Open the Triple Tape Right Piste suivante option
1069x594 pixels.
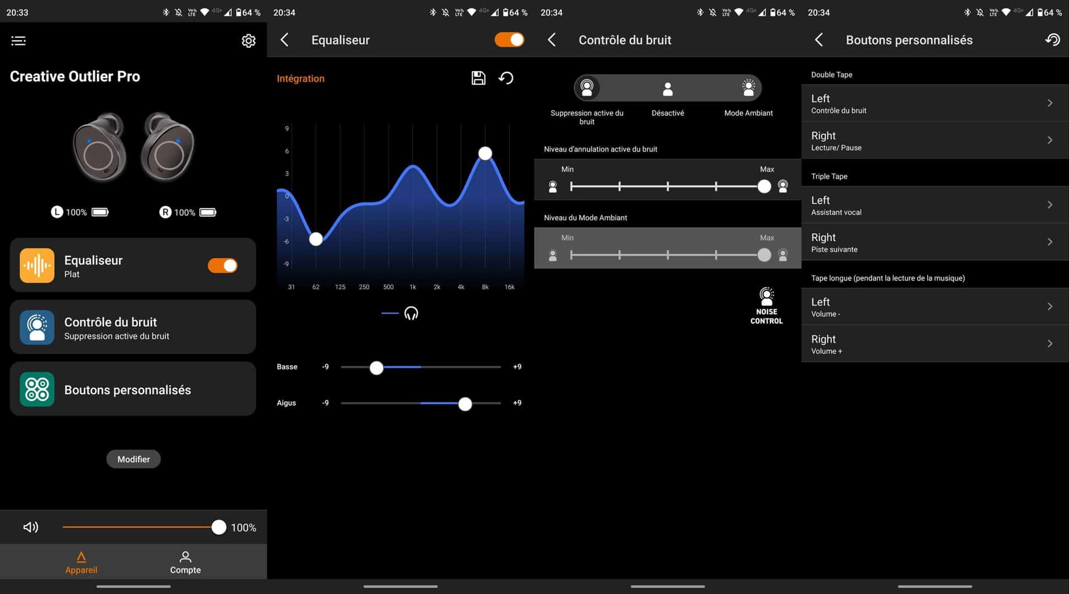[934, 242]
